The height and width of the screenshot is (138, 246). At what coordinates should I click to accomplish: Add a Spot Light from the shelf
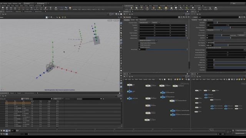136,8
